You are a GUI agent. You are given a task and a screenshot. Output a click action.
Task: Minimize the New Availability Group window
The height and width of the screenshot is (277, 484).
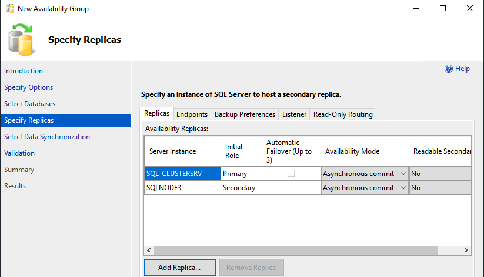coord(416,8)
